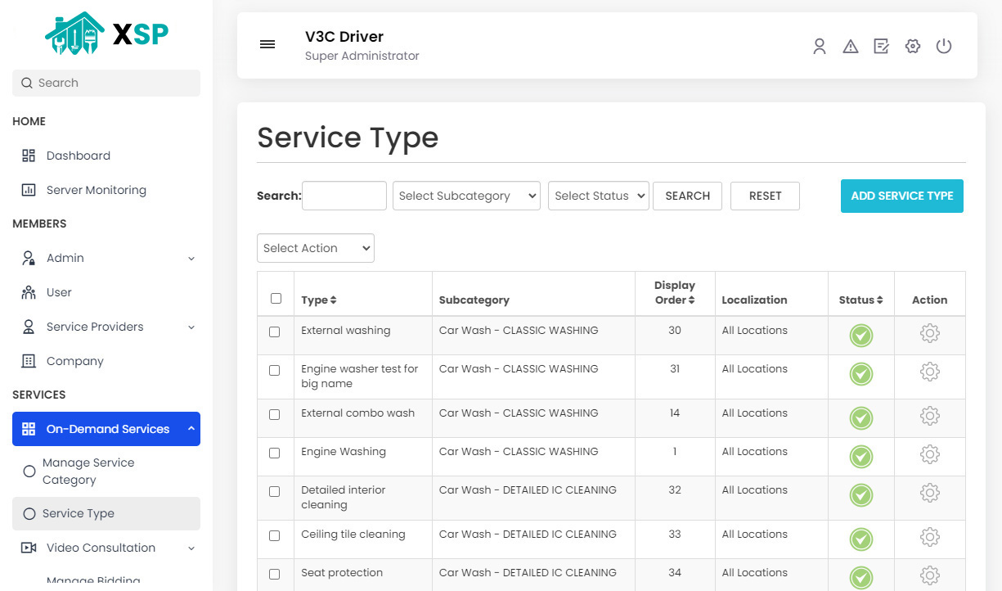Expand the Select Action dropdown
The width and height of the screenshot is (1002, 591).
[315, 248]
